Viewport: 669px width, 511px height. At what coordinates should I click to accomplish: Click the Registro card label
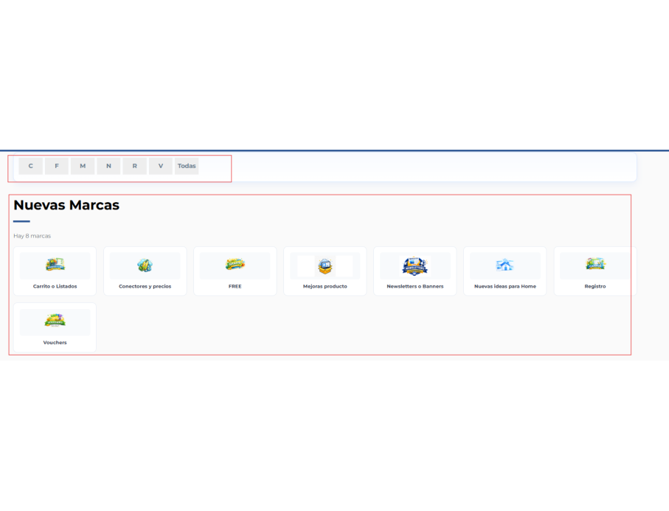(x=595, y=286)
